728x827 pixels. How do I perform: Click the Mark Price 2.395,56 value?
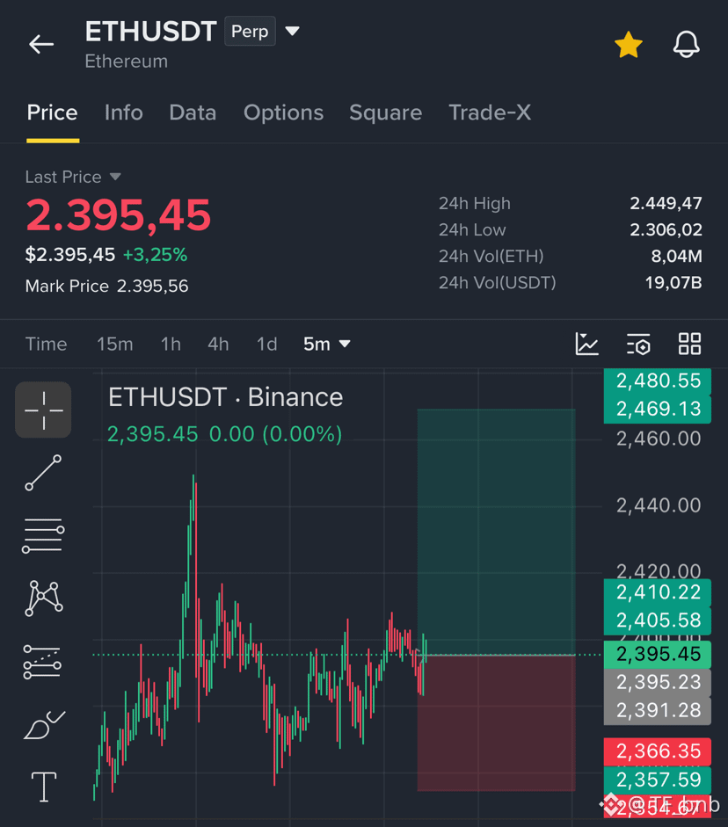coord(152,287)
